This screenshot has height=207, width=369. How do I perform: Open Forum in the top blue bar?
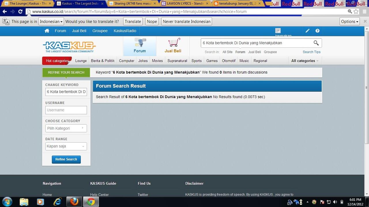(x=61, y=31)
